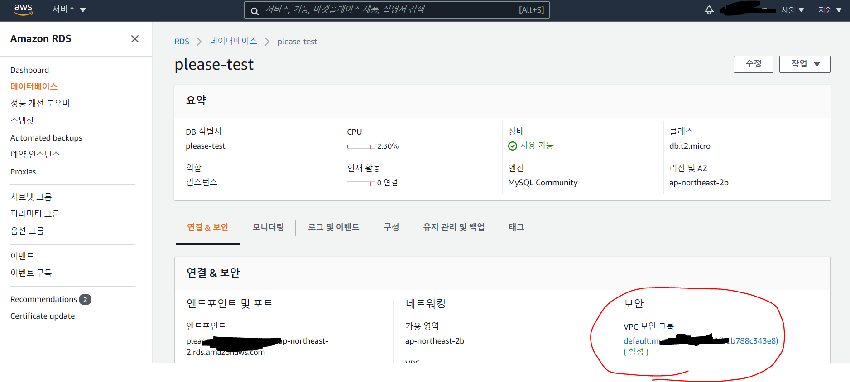This screenshot has height=382, width=850.
Task: Open 옵션 그룹 in sidebar
Action: point(27,231)
